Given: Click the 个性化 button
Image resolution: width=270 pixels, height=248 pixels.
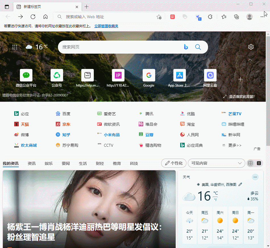Looking at the screenshot, I should point(174,163).
